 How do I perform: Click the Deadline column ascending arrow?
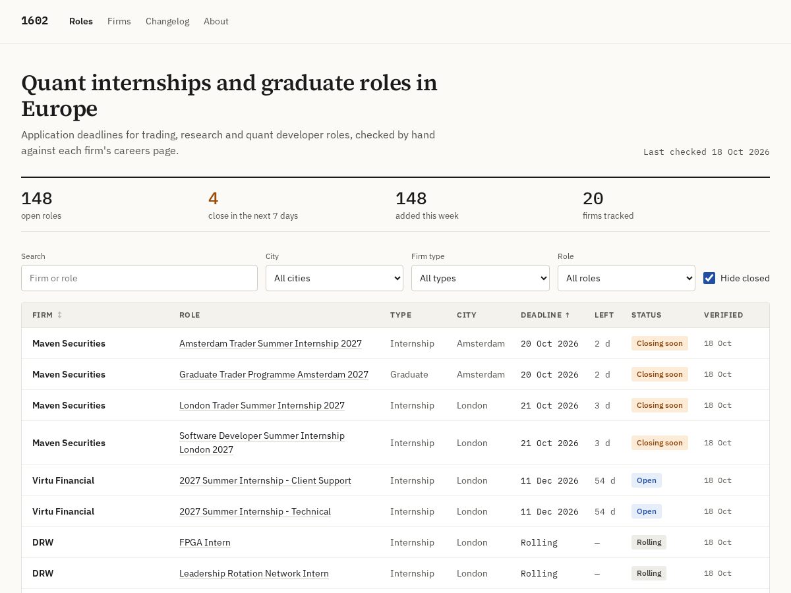tap(567, 315)
